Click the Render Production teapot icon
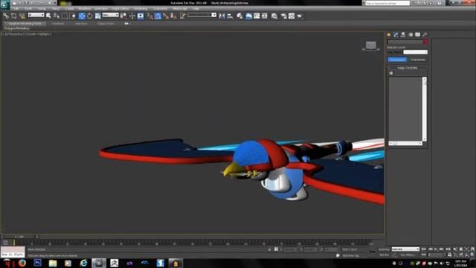Viewport: 476px width, 268px height. pyautogui.click(x=300, y=16)
